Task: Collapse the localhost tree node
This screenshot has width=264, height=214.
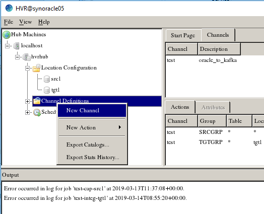Action: [x=7, y=46]
